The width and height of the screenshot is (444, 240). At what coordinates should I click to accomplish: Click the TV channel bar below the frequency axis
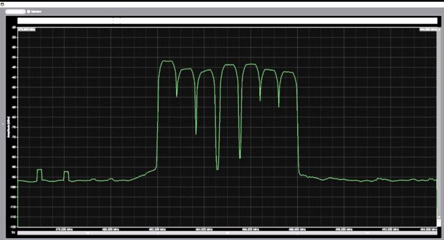(x=228, y=233)
